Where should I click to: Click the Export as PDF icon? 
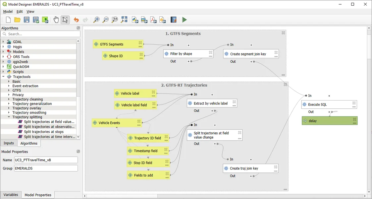[153, 20]
